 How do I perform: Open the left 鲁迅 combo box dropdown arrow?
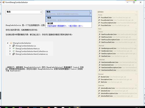[41, 12]
